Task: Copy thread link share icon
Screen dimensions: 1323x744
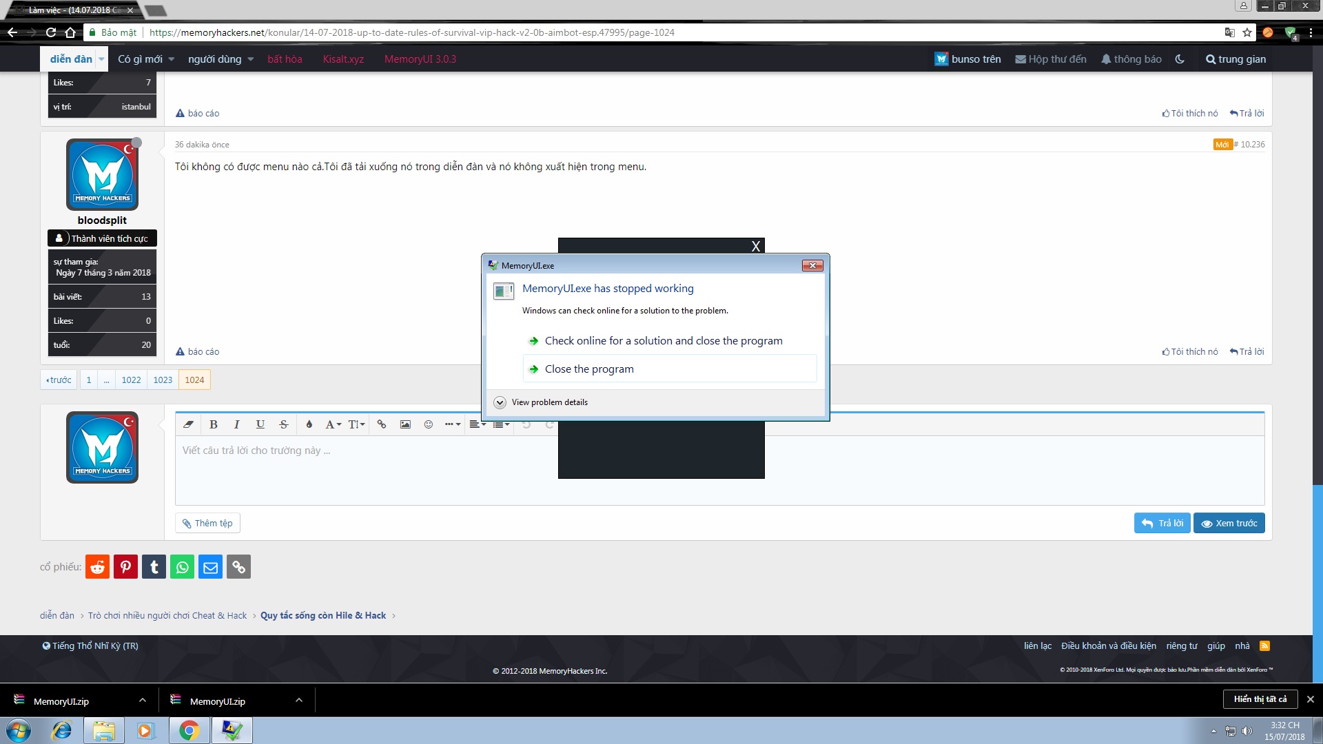Action: click(x=238, y=567)
